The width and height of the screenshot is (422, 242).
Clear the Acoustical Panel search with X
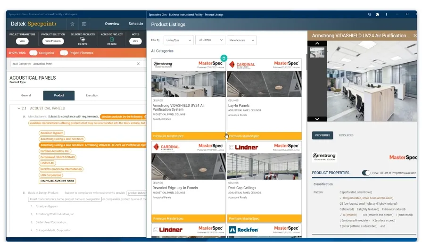138,64
